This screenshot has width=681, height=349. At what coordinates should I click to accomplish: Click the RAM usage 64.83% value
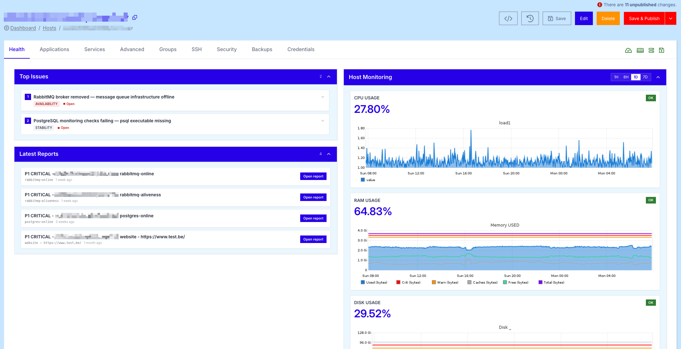[x=373, y=211]
